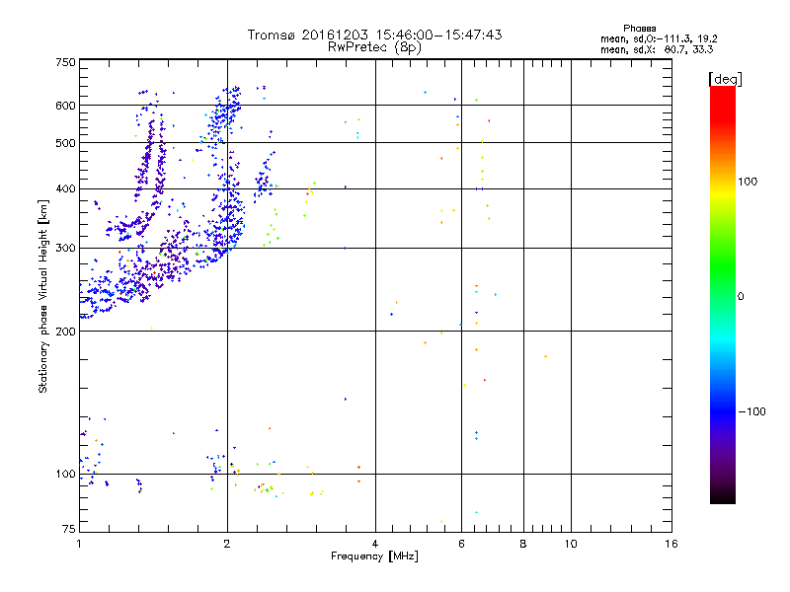Click the y-axis tick label "600"
This screenshot has height=592, width=790.
tap(65, 106)
